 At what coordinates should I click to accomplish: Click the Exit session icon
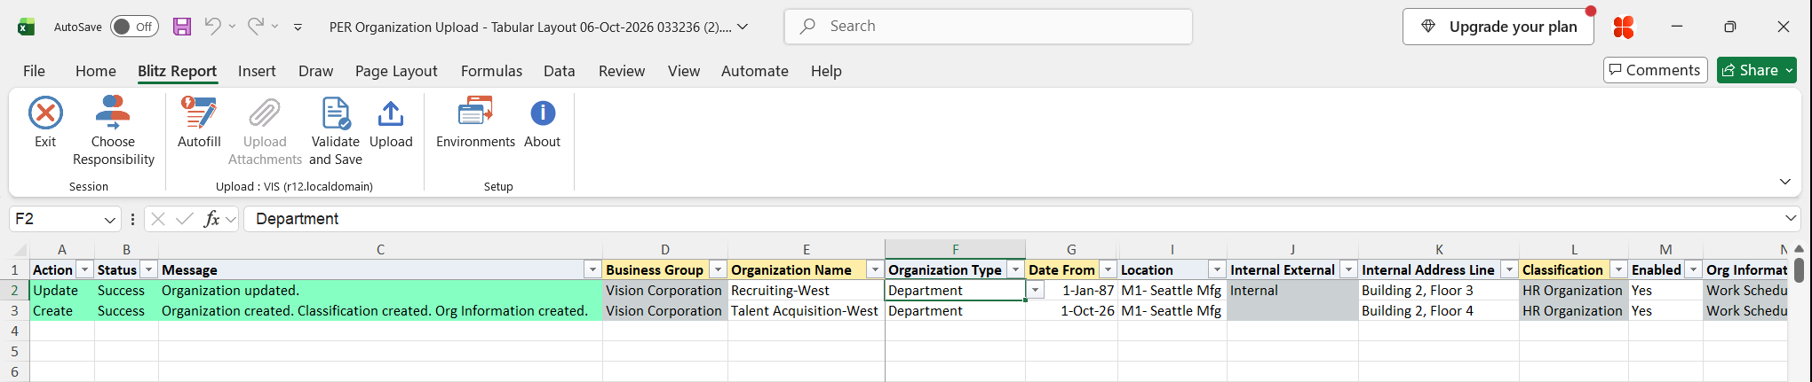[x=45, y=113]
